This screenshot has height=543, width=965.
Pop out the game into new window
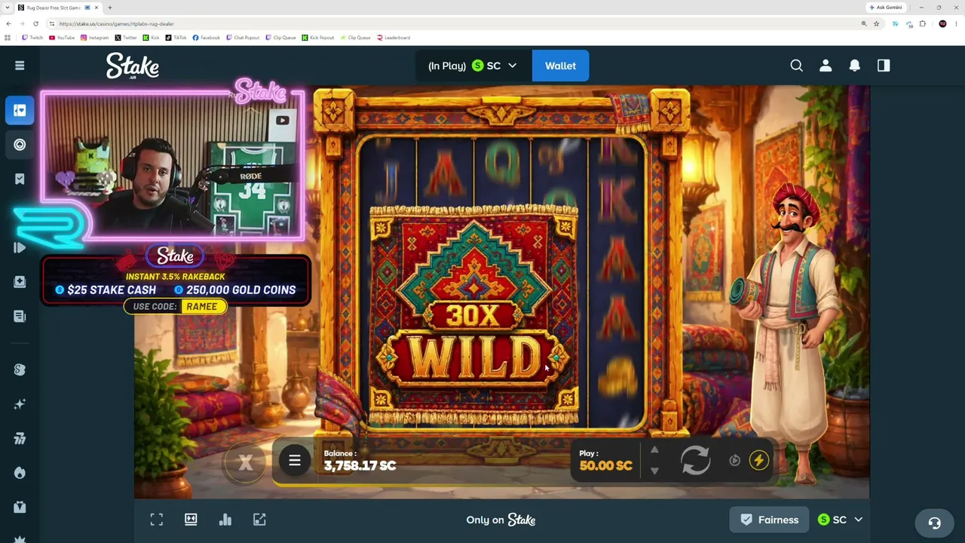coord(259,520)
